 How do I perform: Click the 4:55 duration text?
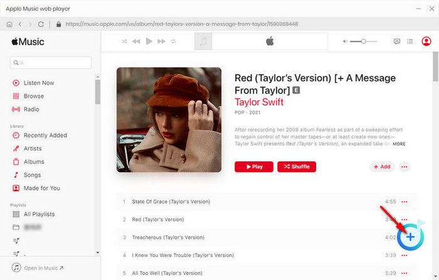click(x=390, y=202)
